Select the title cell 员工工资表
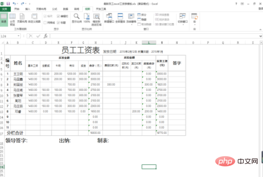The image size is (263, 177). [80, 50]
